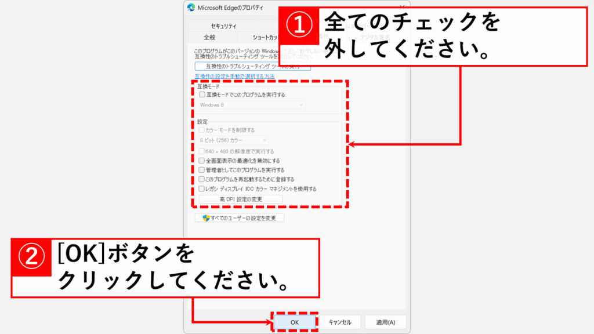Image resolution: width=594 pixels, height=334 pixels.
Task: Click the Microsoft Edgeのプロパティ title text
Action: click(x=230, y=8)
